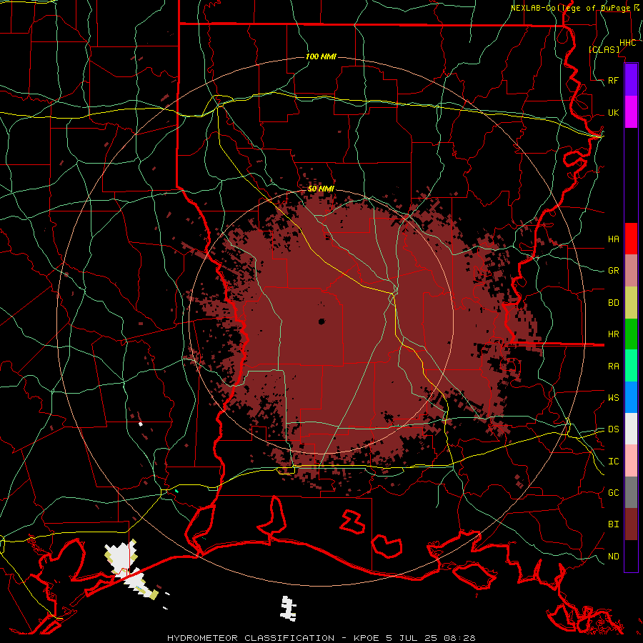
Task: Click the IC light pink legend swatch
Action: (631, 461)
